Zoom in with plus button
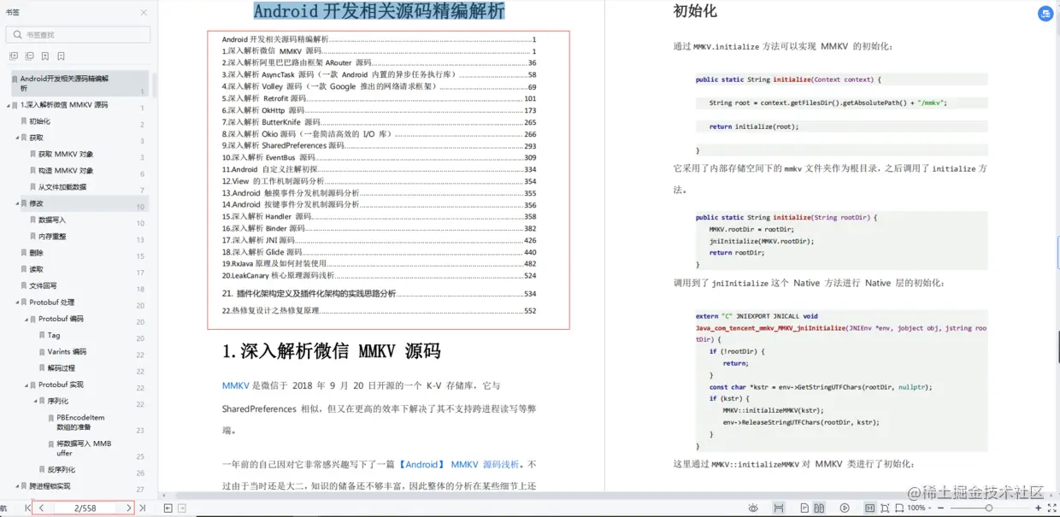 point(1038,508)
